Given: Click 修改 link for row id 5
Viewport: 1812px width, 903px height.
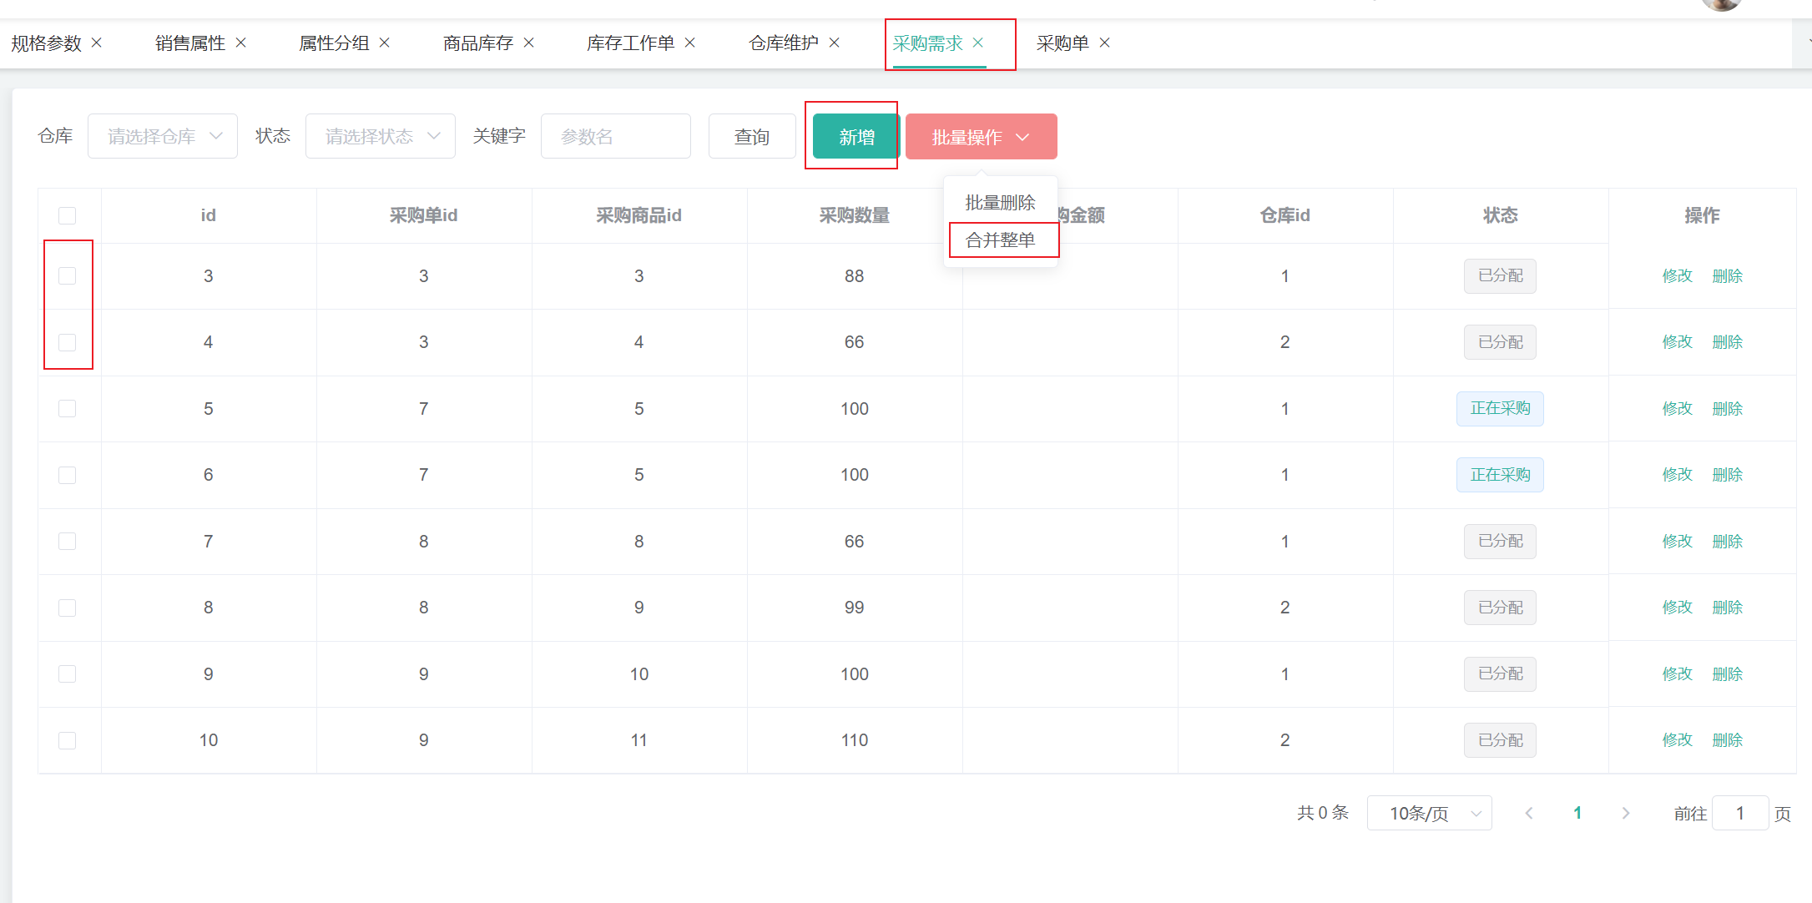Looking at the screenshot, I should click(x=1677, y=408).
